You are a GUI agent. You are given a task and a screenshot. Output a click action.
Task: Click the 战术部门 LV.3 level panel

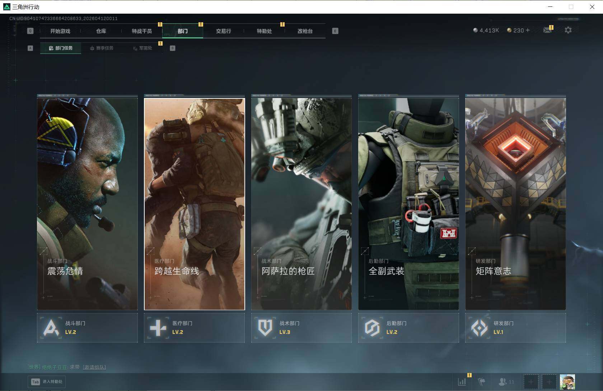tap(301, 328)
